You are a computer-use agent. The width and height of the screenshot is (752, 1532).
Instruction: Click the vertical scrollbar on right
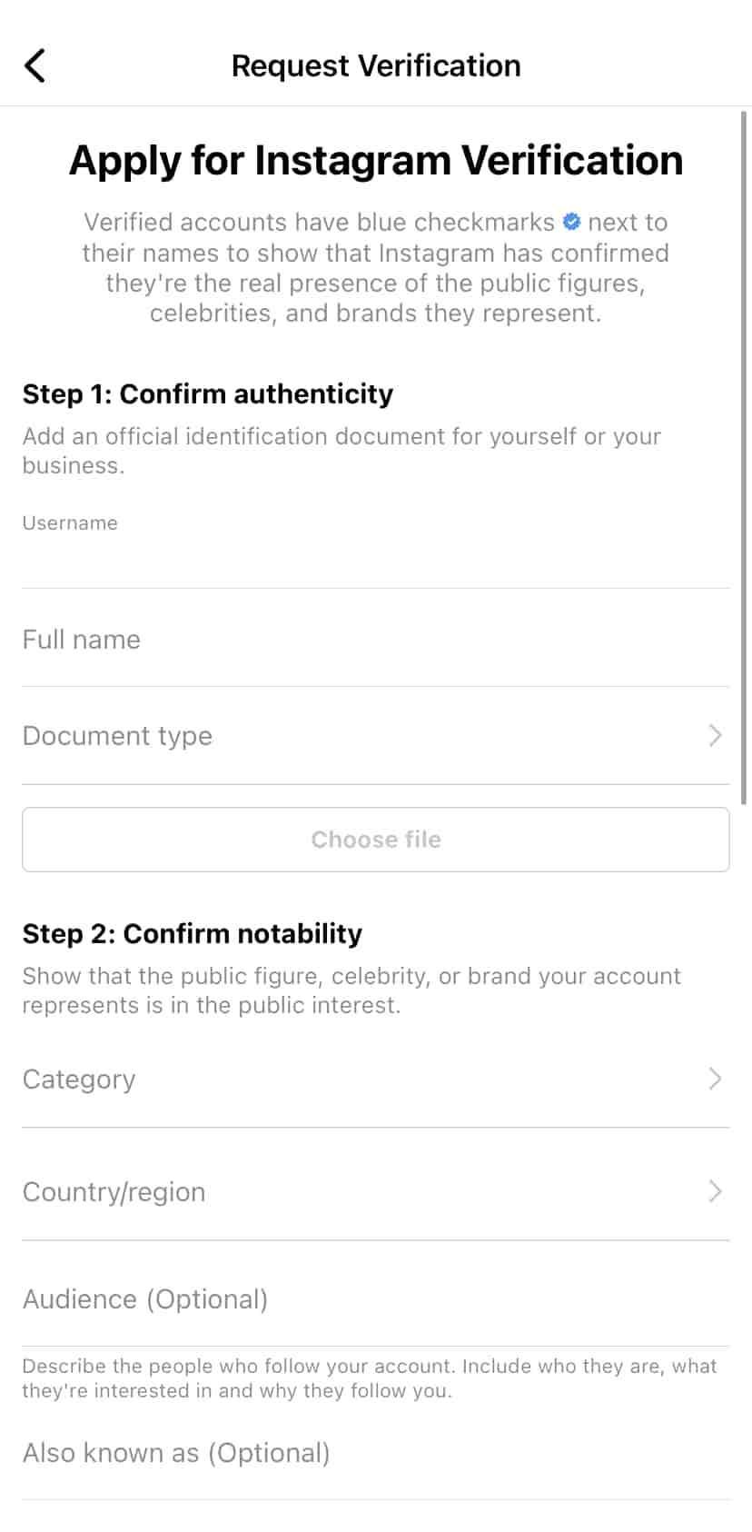pos(745,454)
